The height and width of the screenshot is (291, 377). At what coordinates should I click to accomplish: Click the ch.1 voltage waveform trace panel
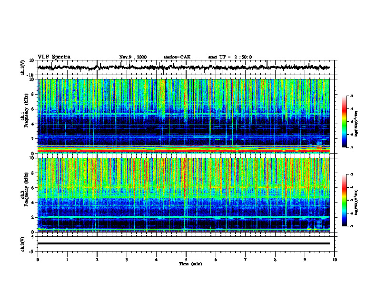(x=186, y=68)
